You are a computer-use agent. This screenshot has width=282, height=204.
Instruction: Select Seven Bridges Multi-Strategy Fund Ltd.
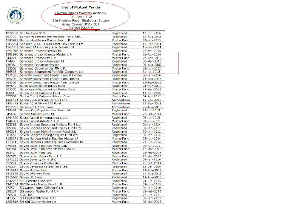tap(48, 131)
